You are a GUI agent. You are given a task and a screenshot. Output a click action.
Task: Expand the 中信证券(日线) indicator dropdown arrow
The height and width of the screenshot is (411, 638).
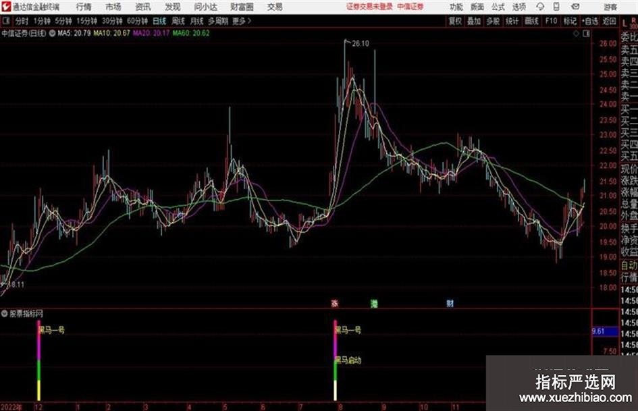click(x=52, y=33)
